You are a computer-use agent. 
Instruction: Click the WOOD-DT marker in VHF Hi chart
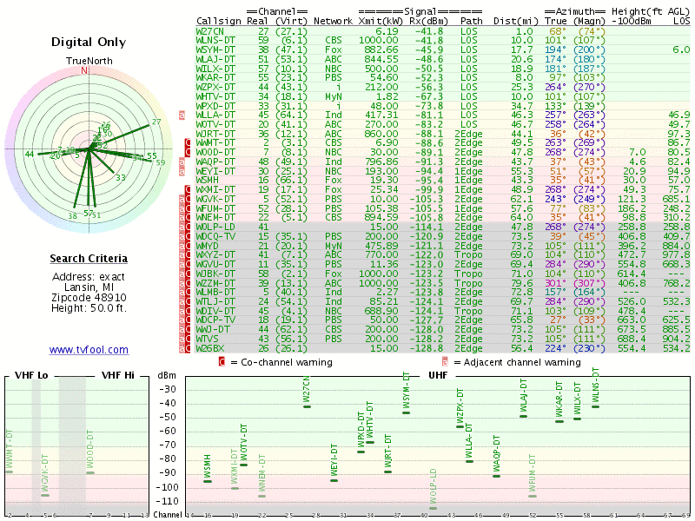point(90,472)
